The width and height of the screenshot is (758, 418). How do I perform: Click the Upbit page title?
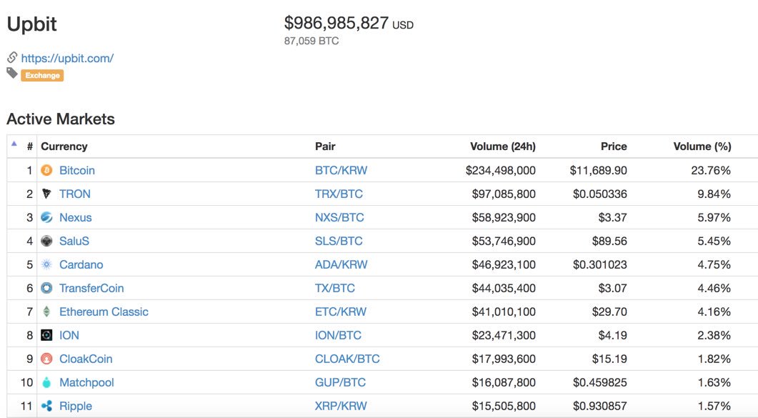32,24
